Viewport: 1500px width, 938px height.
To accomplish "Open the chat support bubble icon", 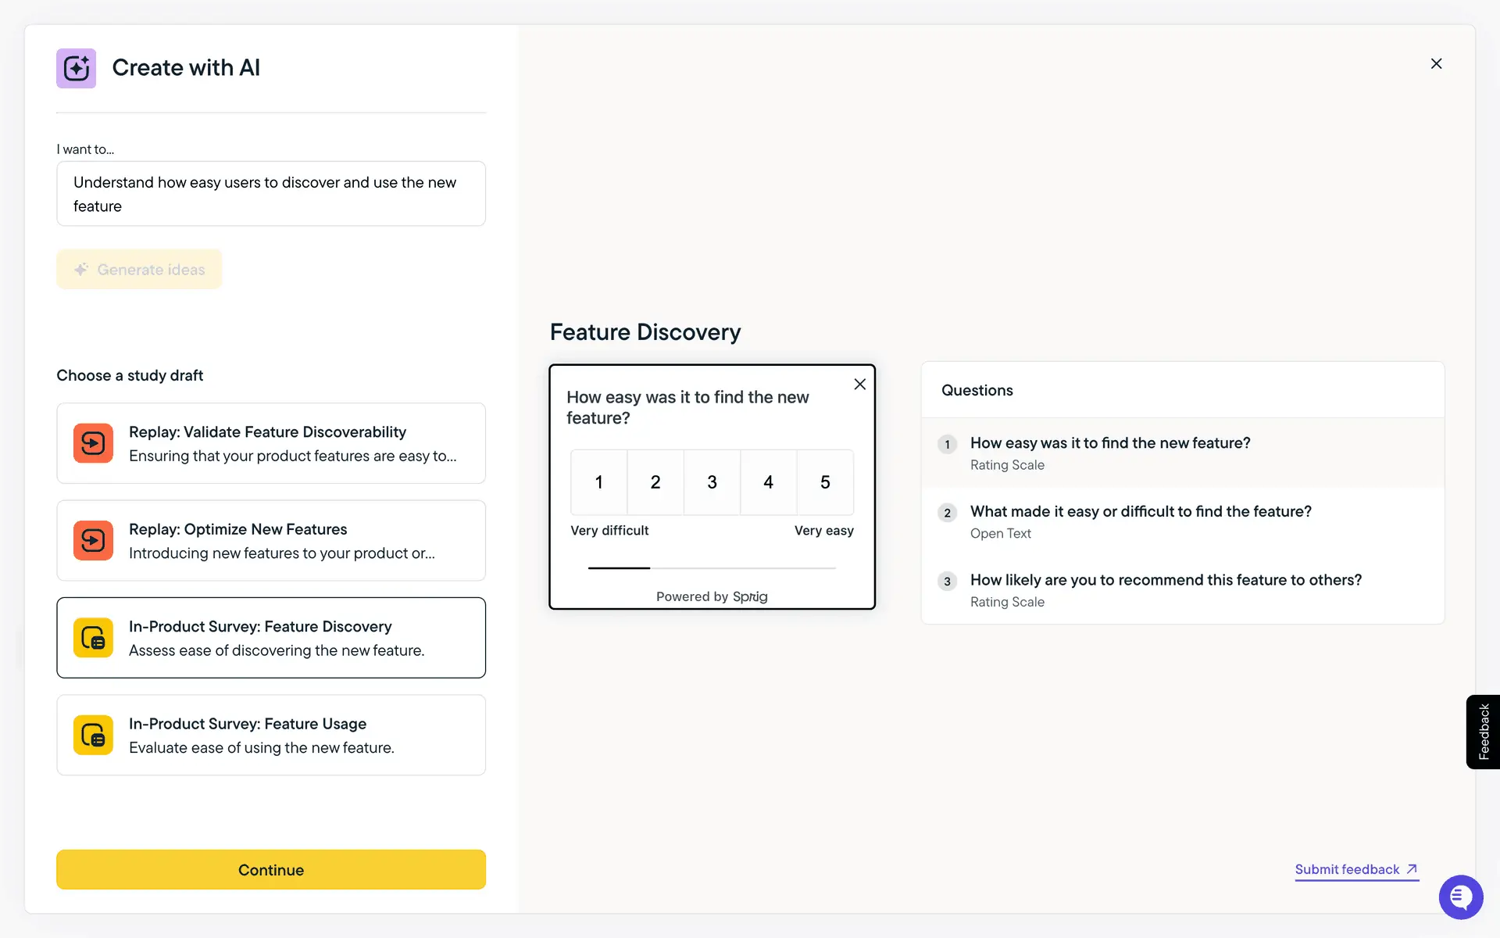I will pos(1460,897).
